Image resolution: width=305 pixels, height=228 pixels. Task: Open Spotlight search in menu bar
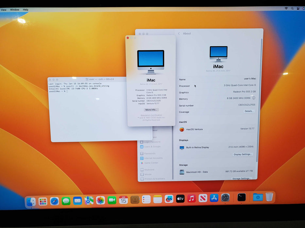(x=292, y=8)
